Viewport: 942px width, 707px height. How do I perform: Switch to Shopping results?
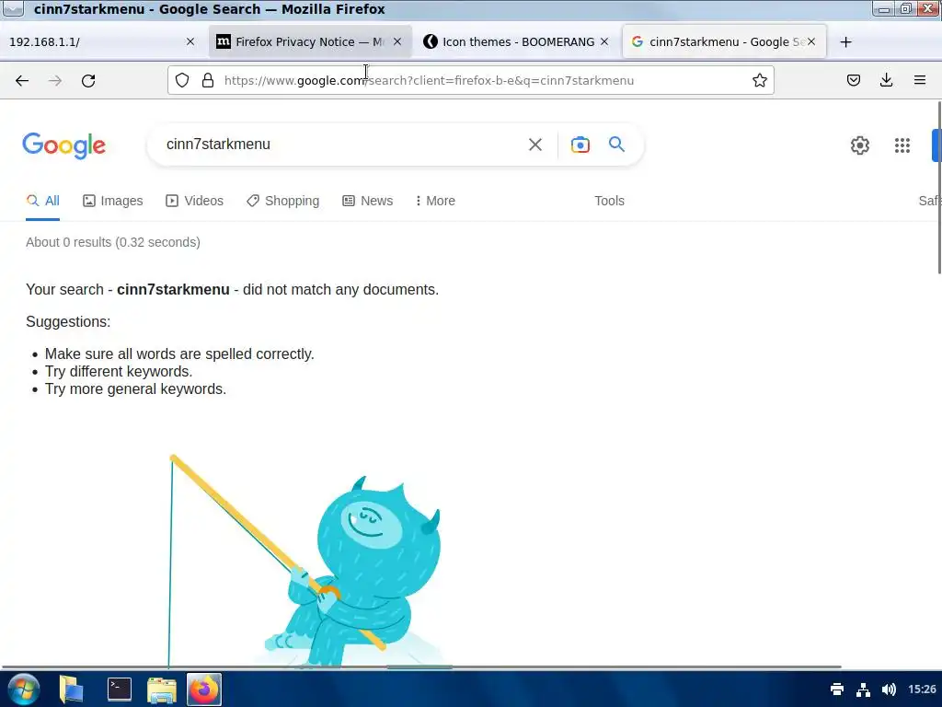tap(283, 201)
